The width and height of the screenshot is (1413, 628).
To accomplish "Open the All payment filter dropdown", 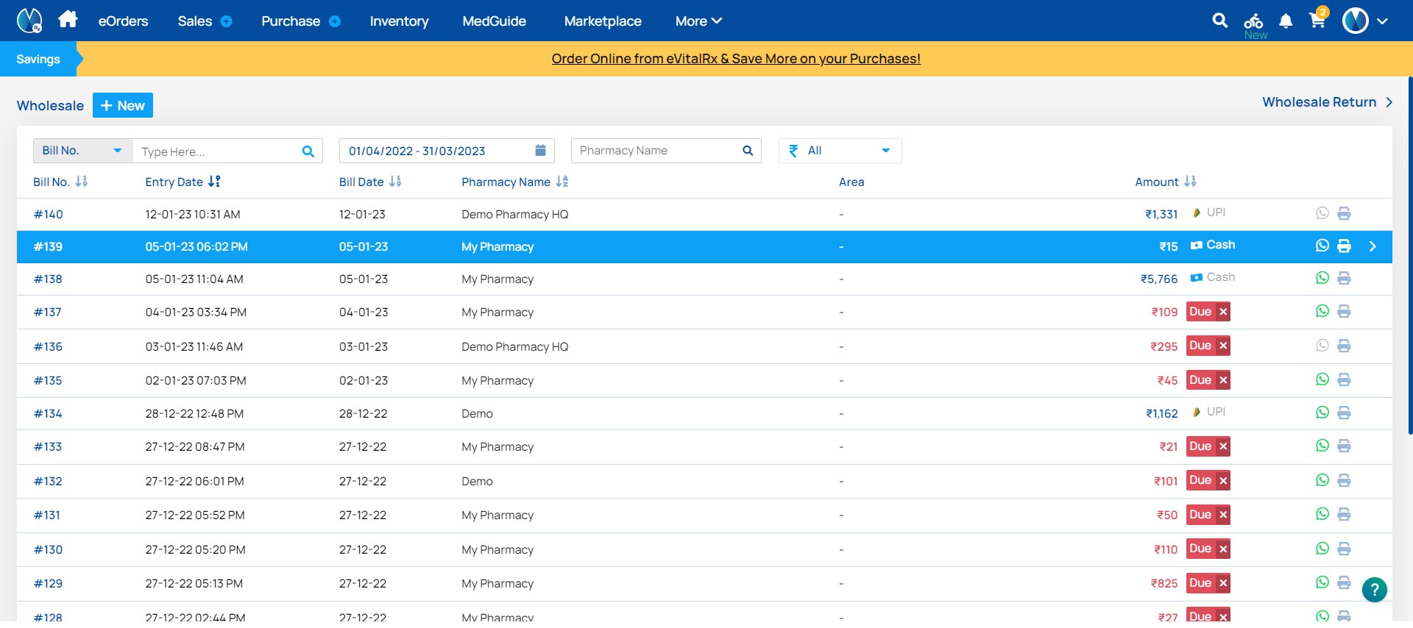I will (x=840, y=151).
